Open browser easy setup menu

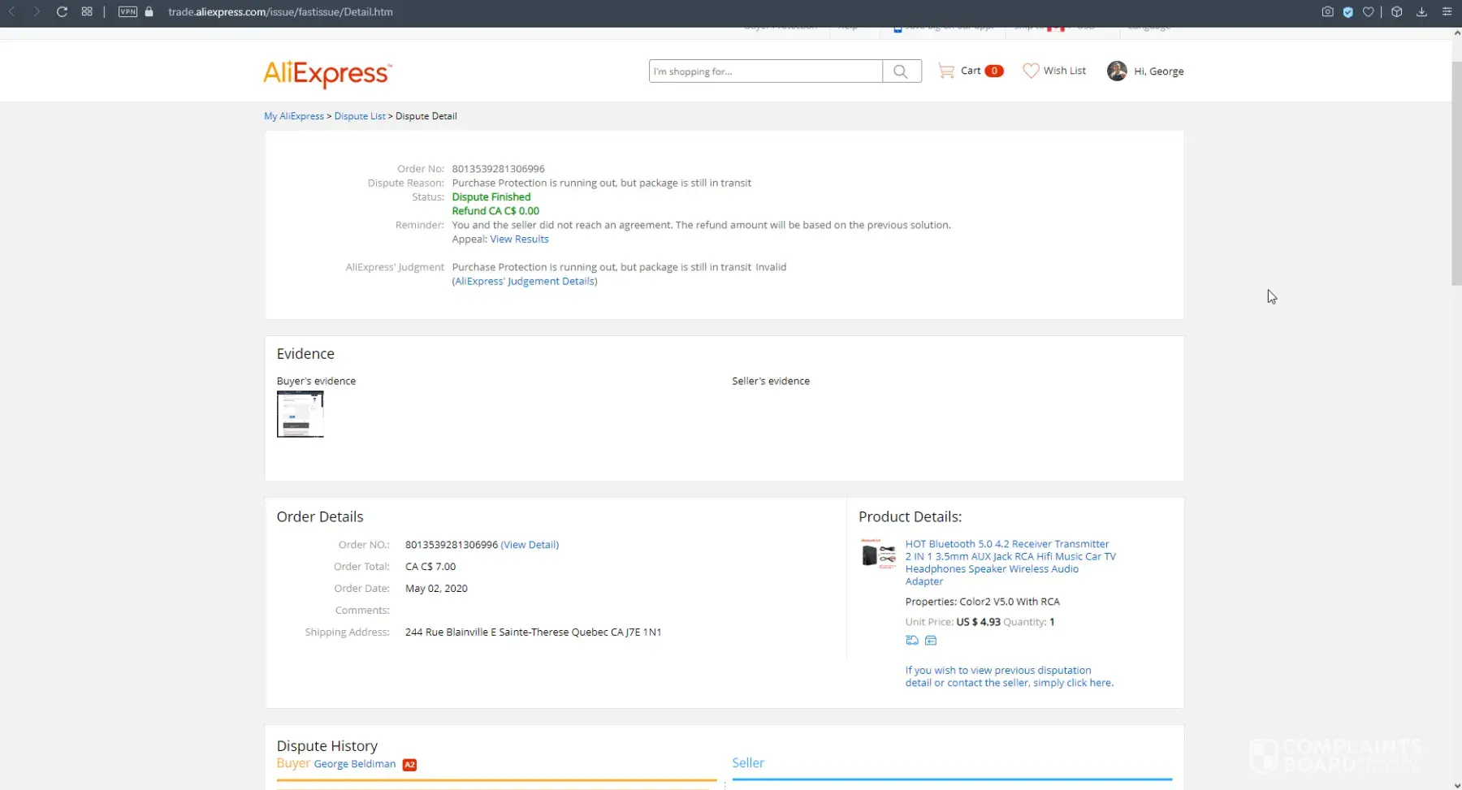tap(1447, 12)
